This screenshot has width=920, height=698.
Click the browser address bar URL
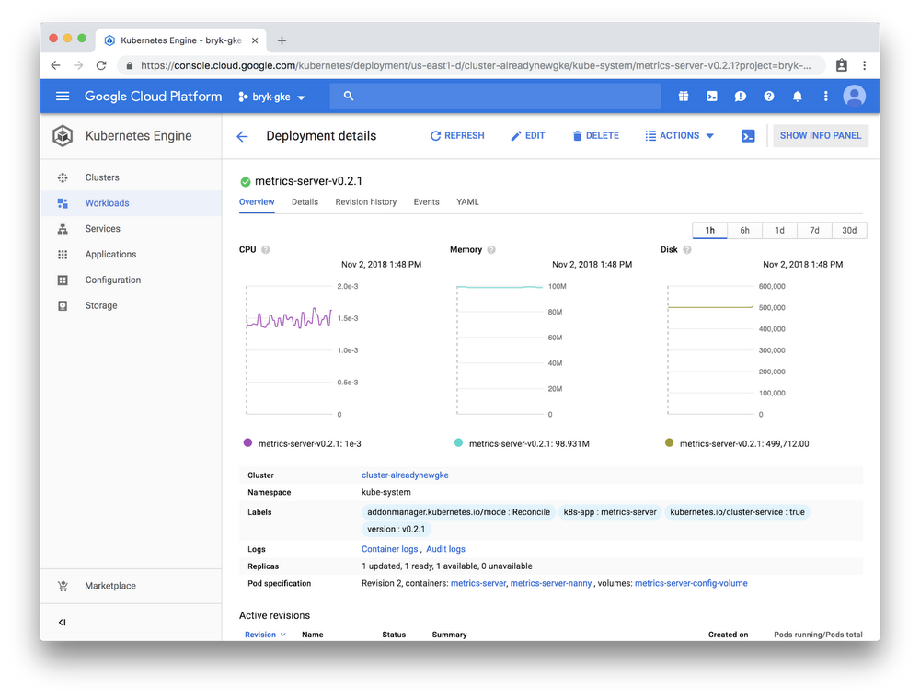476,65
